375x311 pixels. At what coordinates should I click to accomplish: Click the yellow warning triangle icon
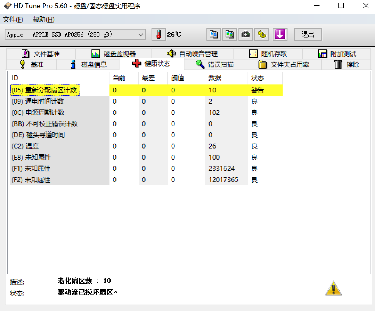click(x=334, y=288)
